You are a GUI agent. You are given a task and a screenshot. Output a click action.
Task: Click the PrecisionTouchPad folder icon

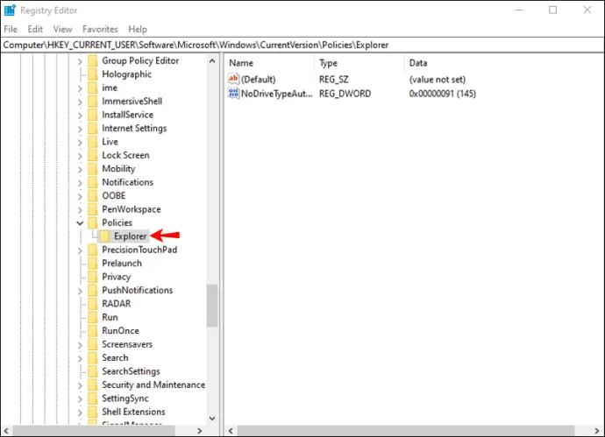[x=93, y=250]
